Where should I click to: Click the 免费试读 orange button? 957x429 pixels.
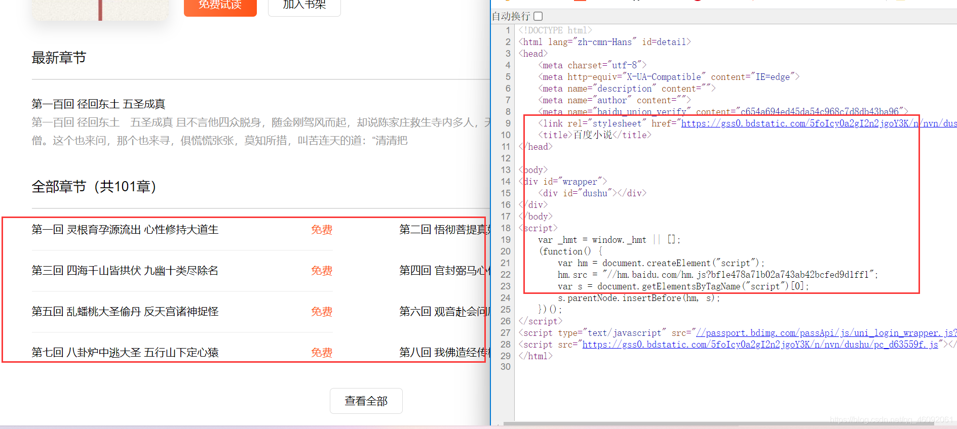(220, 6)
